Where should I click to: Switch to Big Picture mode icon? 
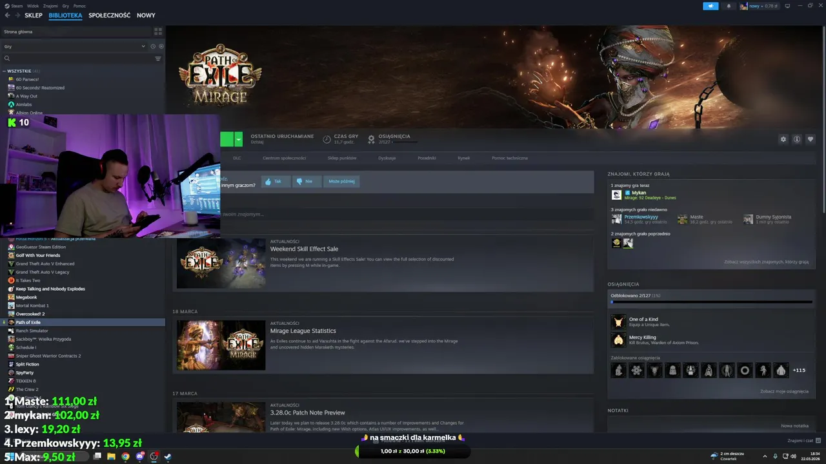[x=787, y=6]
